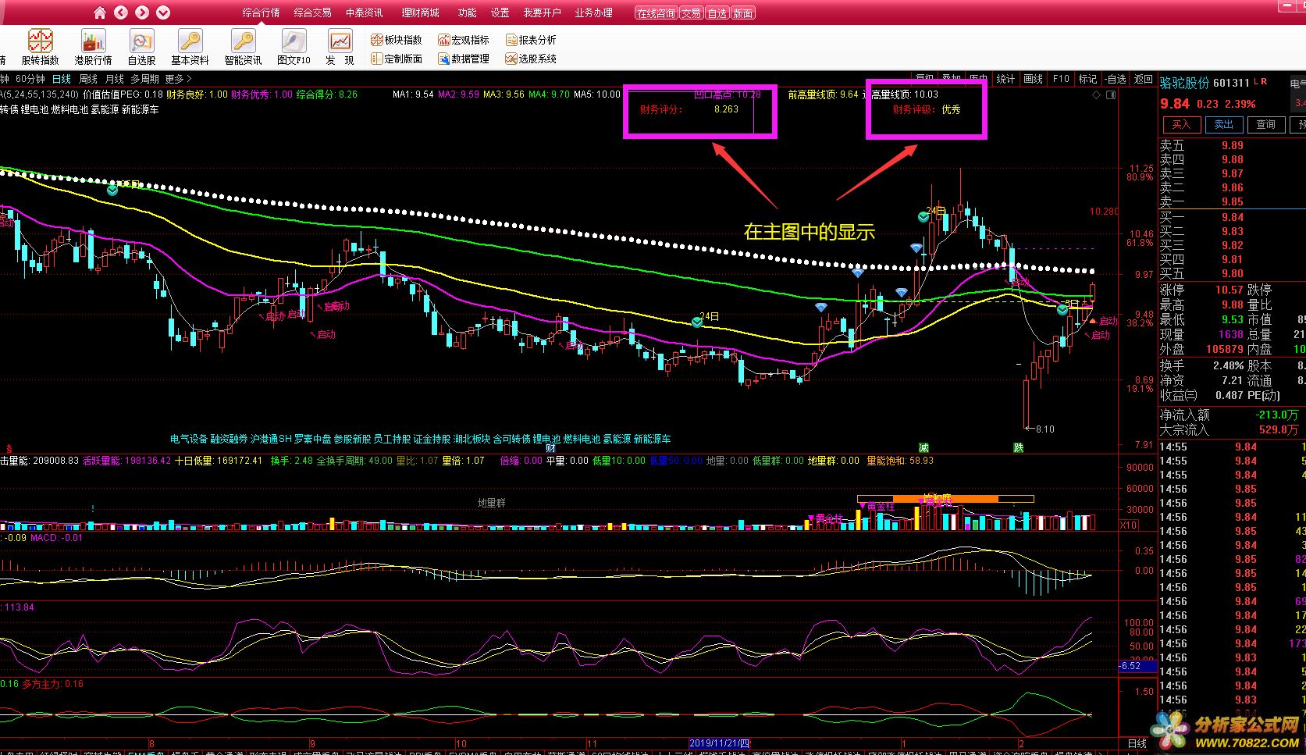Open the 设置 menu

pos(500,12)
